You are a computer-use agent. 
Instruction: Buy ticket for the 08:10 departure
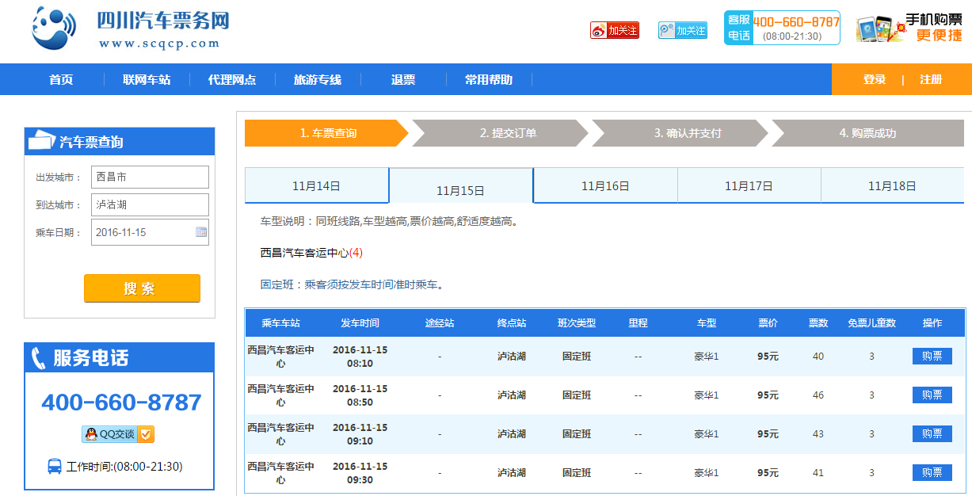tap(932, 357)
